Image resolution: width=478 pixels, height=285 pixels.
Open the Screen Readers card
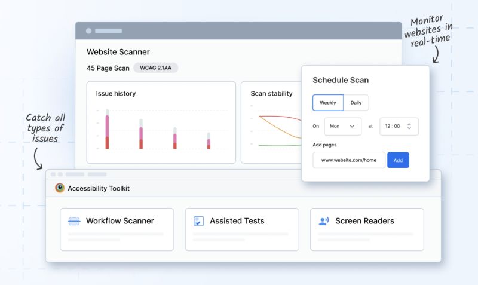pos(367,229)
